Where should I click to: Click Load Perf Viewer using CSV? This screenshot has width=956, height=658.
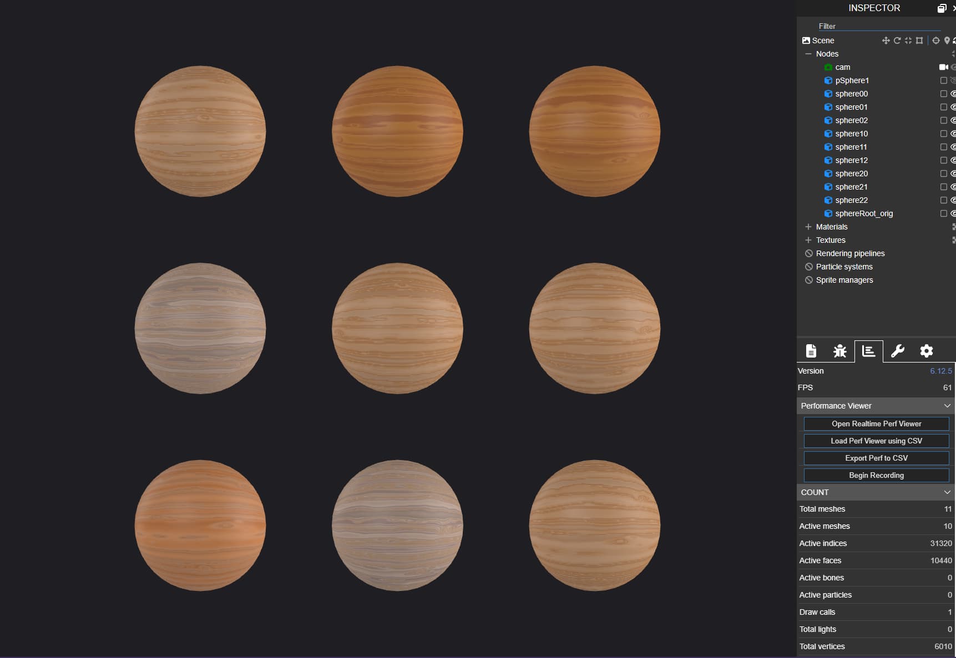(877, 441)
